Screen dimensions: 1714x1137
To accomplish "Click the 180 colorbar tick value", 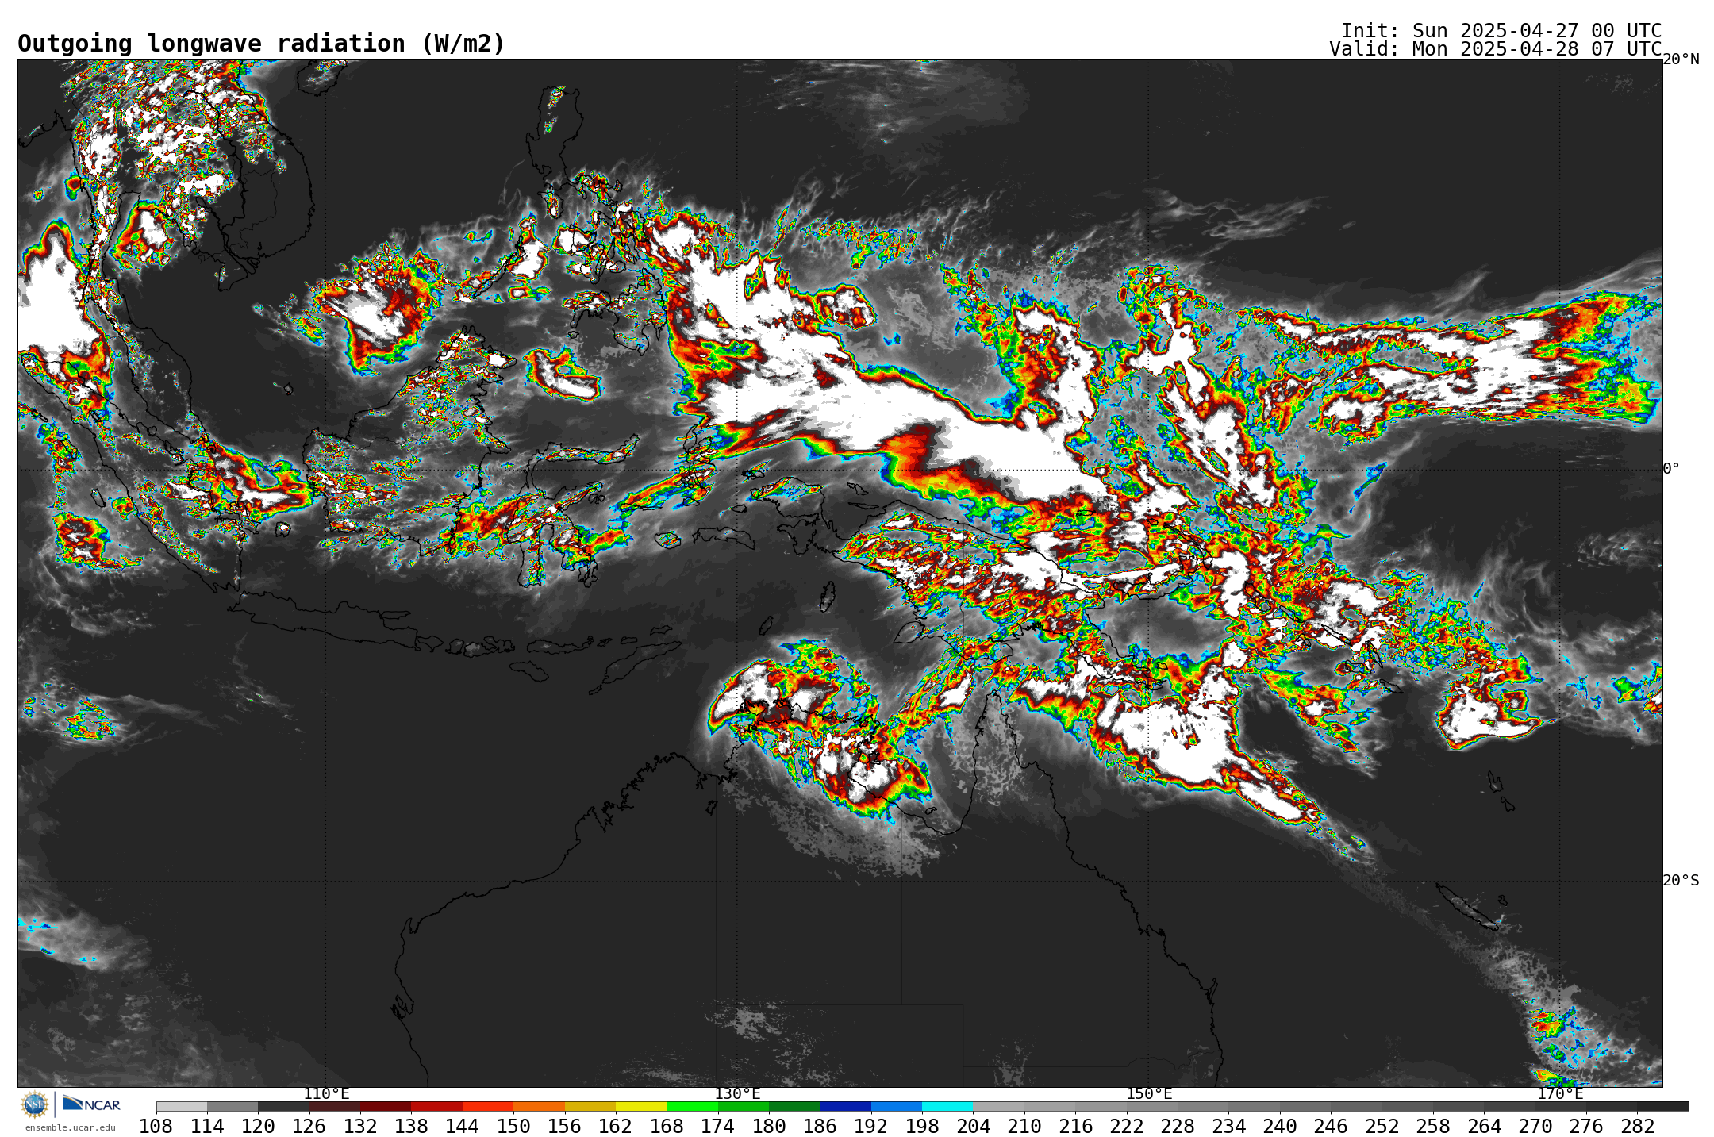I will (769, 1126).
